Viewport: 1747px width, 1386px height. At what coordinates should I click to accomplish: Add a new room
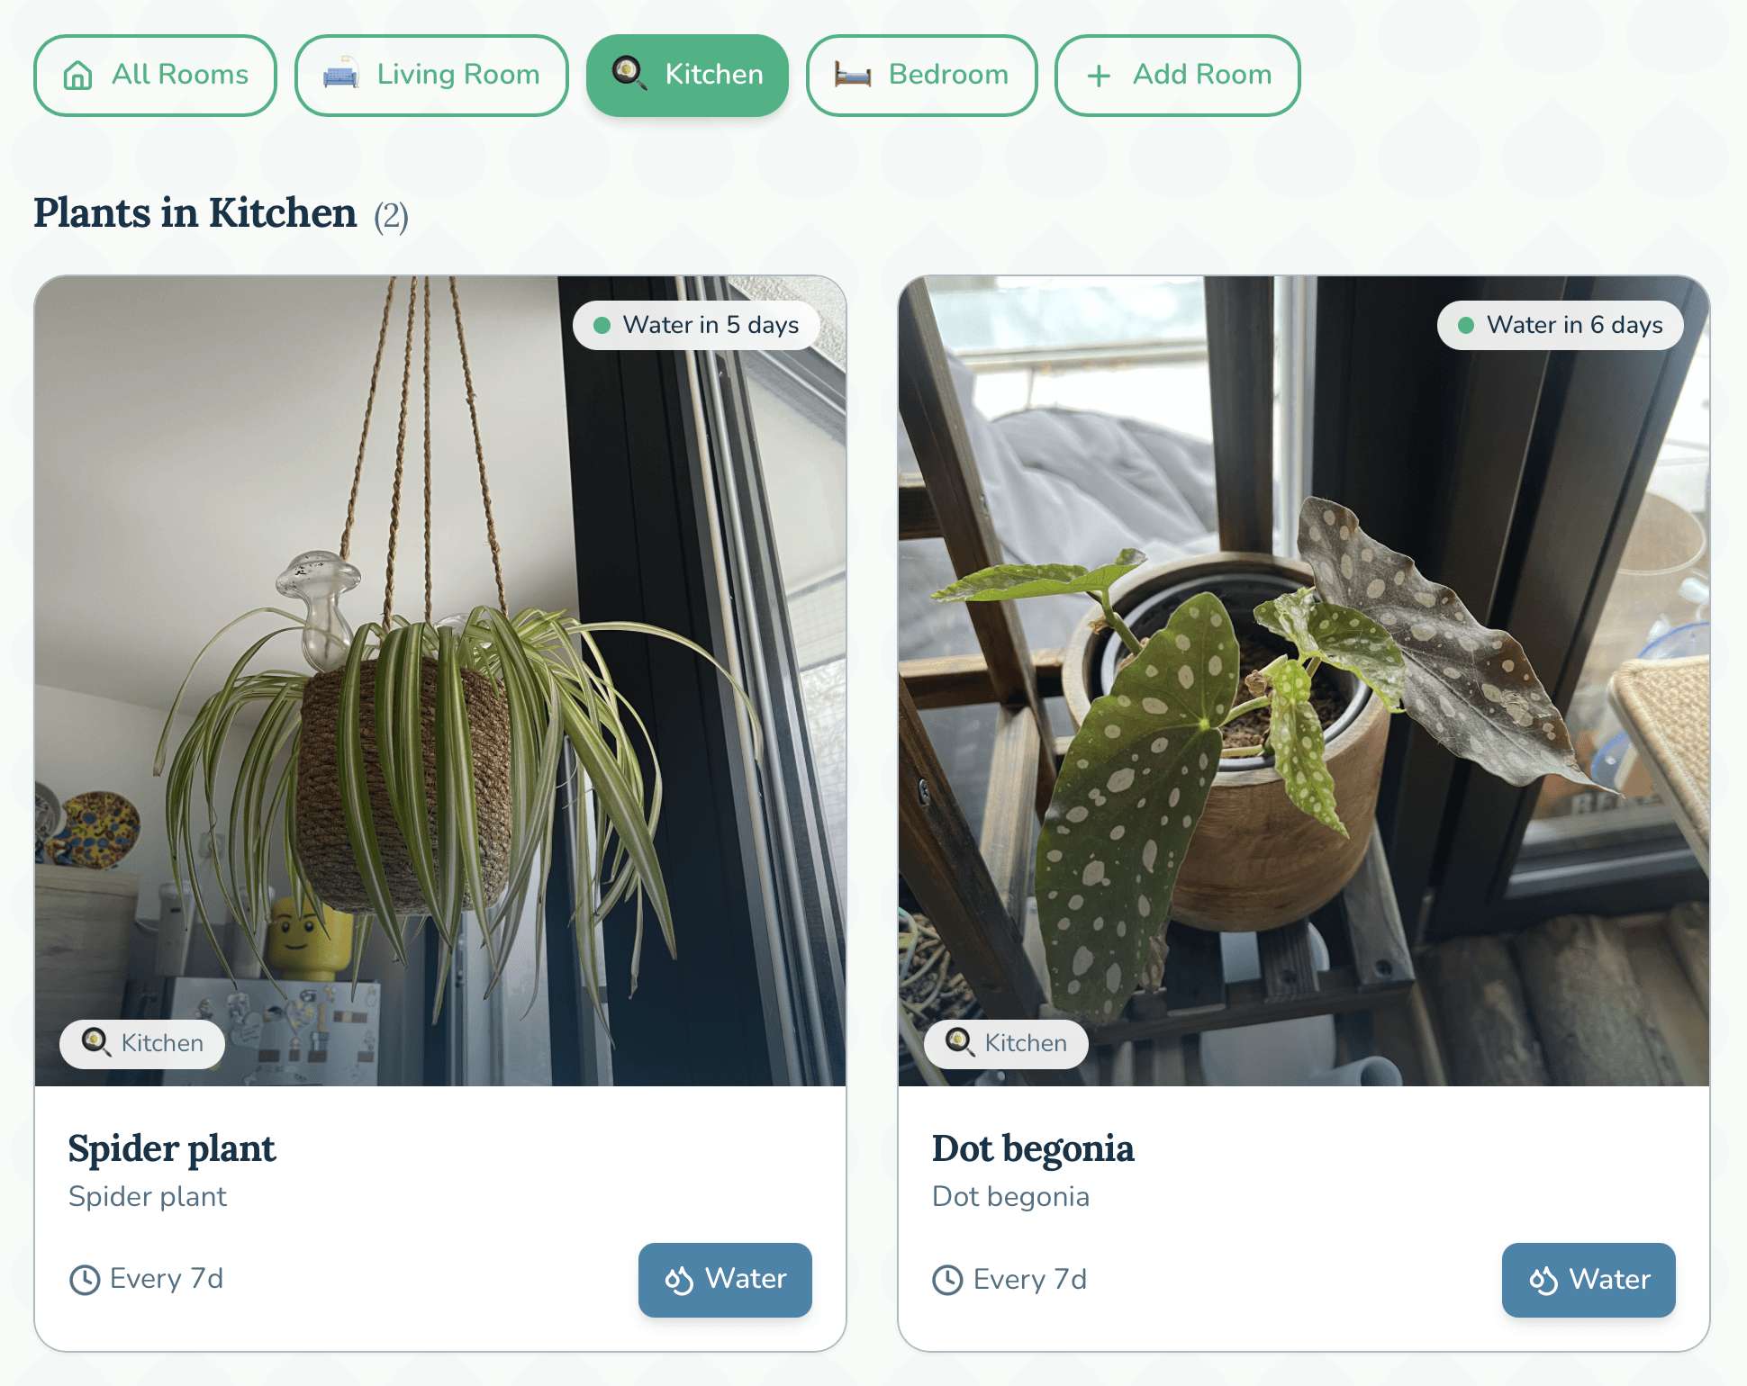point(1177,76)
